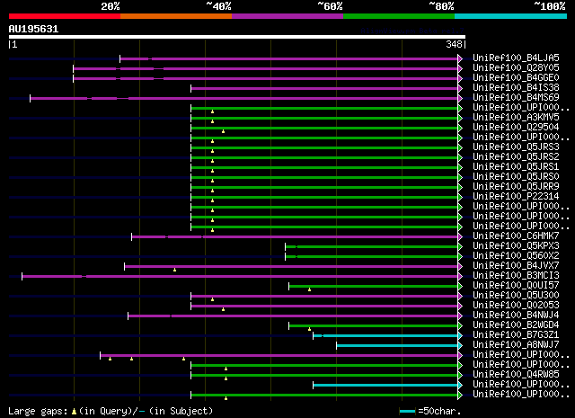Screen dimensions: 575x418
Task: Click the cyan arrowhead ending UniRef100_A8NWJ7 bar
Action: (x=460, y=346)
